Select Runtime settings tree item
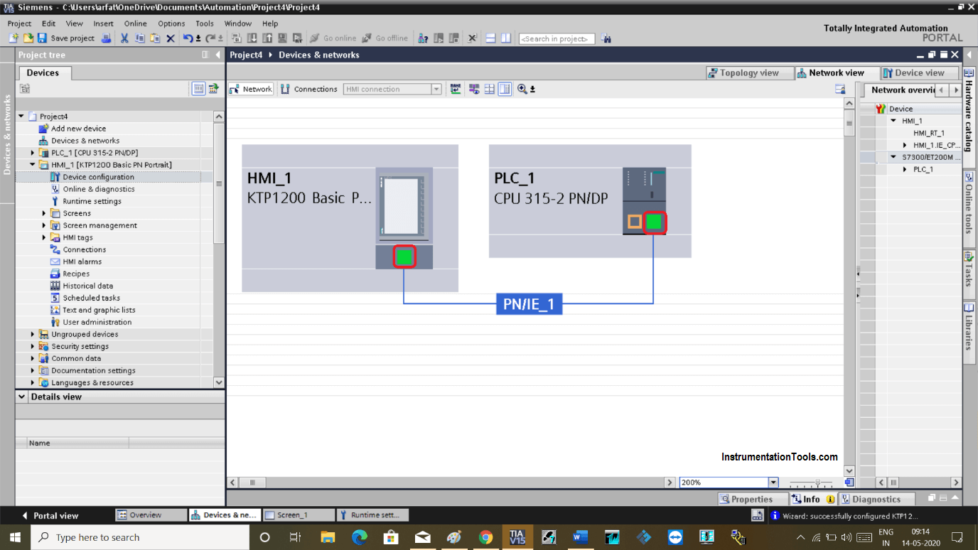 click(x=92, y=201)
